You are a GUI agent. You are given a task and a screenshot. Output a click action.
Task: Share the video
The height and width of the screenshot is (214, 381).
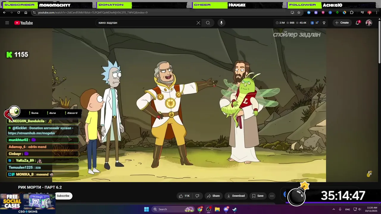[213, 196]
